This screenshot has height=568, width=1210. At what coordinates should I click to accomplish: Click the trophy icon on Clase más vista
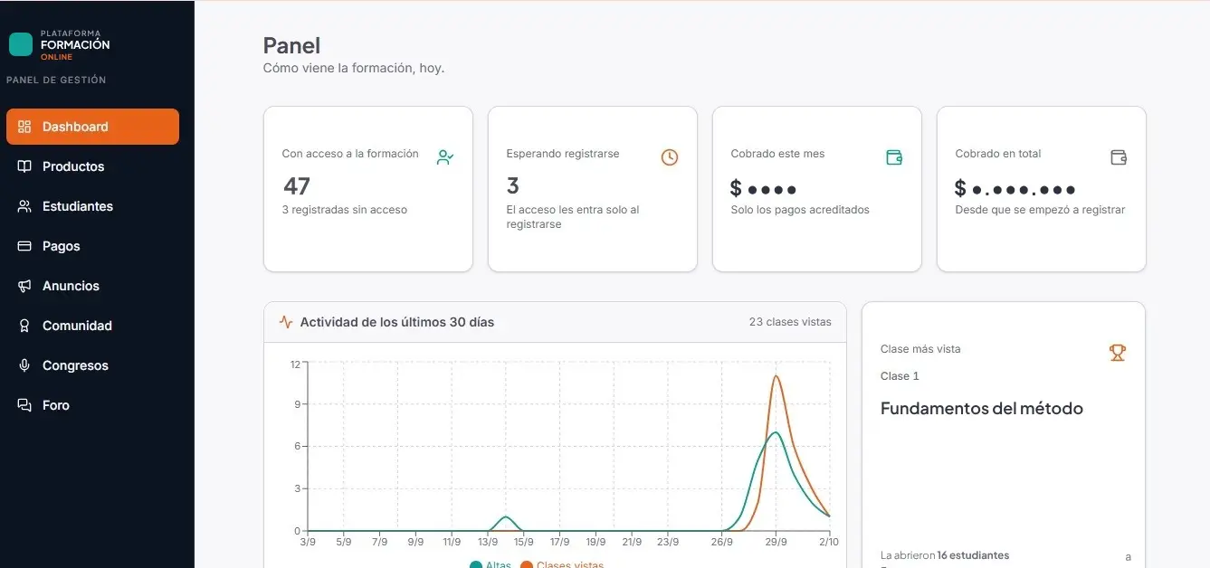(1118, 353)
